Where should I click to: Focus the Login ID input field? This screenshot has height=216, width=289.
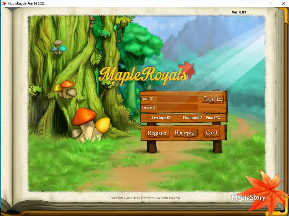coord(178,99)
